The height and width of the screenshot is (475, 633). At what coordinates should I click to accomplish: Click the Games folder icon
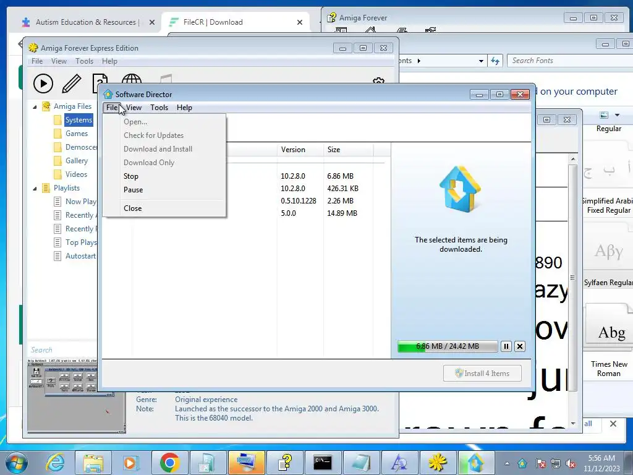click(57, 134)
